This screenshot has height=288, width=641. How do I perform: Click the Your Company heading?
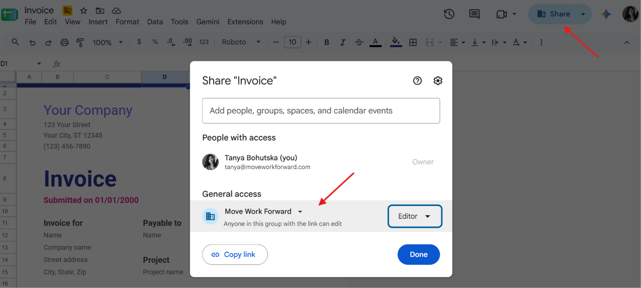tap(88, 110)
